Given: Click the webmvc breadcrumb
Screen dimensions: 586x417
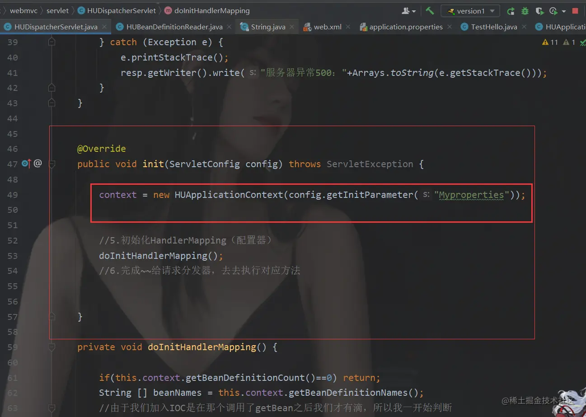Looking at the screenshot, I should [x=23, y=10].
